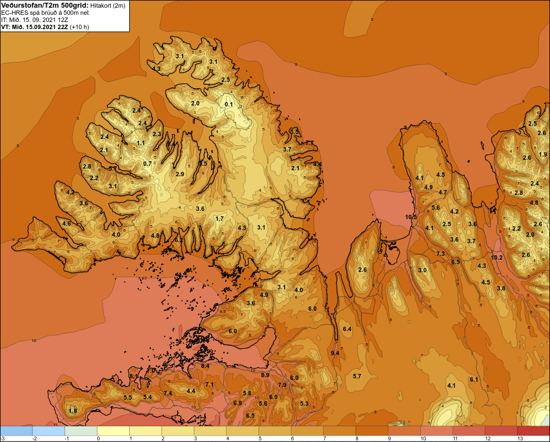Click the blue legend swatch between -3 and -2

coord(16,430)
